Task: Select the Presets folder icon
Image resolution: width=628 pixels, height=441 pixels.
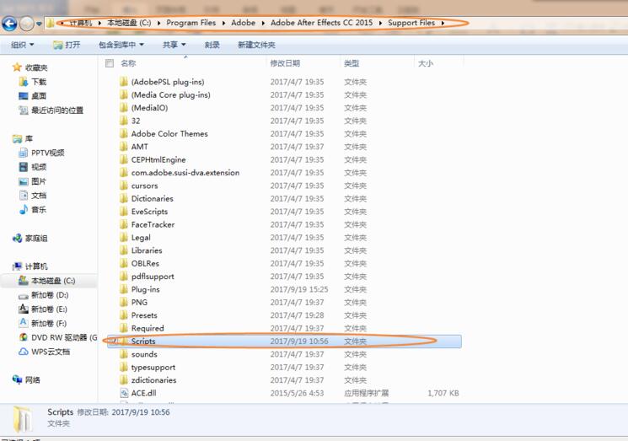Action: click(124, 315)
